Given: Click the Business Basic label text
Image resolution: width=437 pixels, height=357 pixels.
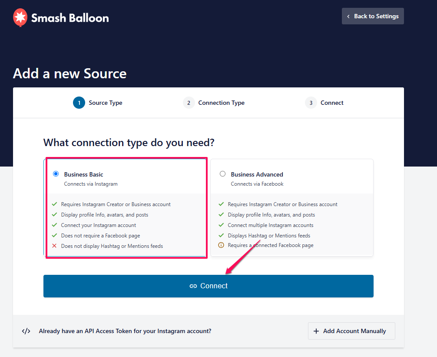Looking at the screenshot, I should tap(84, 174).
